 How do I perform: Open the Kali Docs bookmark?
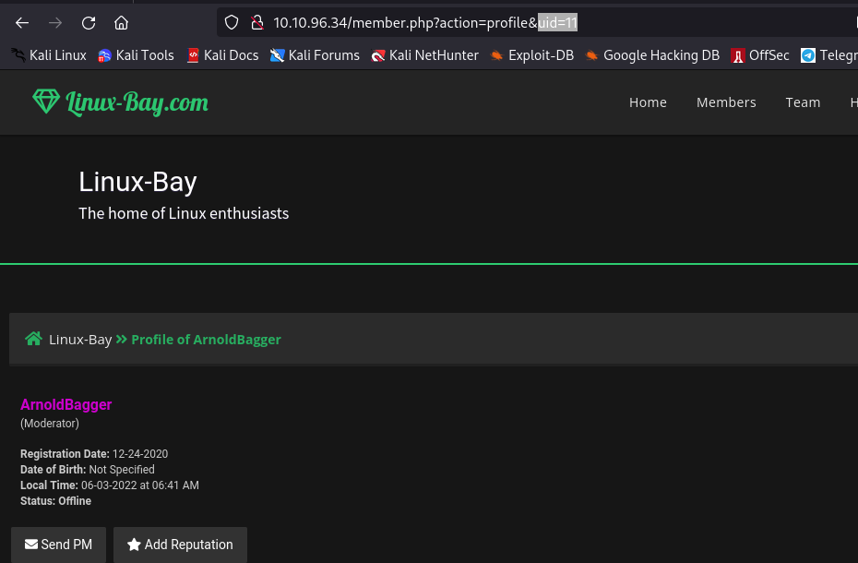click(222, 55)
